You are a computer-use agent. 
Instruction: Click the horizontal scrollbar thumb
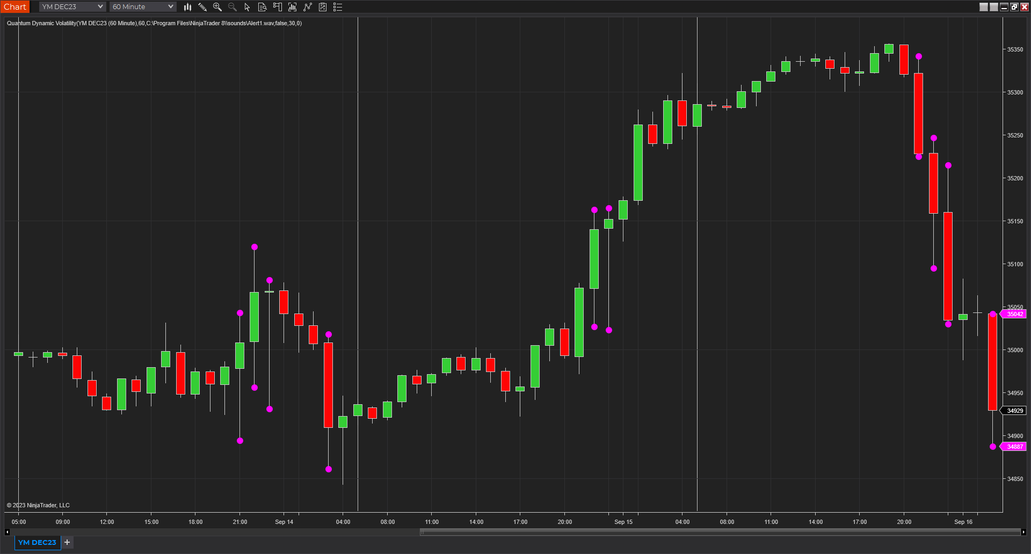(720, 532)
